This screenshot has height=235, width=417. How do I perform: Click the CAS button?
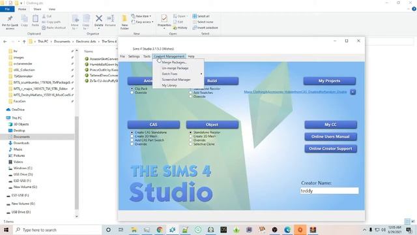[154, 125]
